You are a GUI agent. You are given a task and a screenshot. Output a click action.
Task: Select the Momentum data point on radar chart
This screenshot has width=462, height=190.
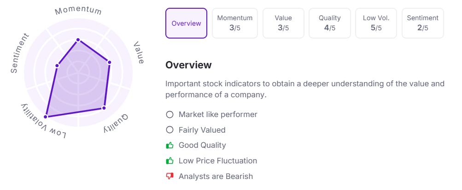[x=78, y=39]
